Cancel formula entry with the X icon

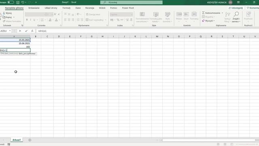20,31
